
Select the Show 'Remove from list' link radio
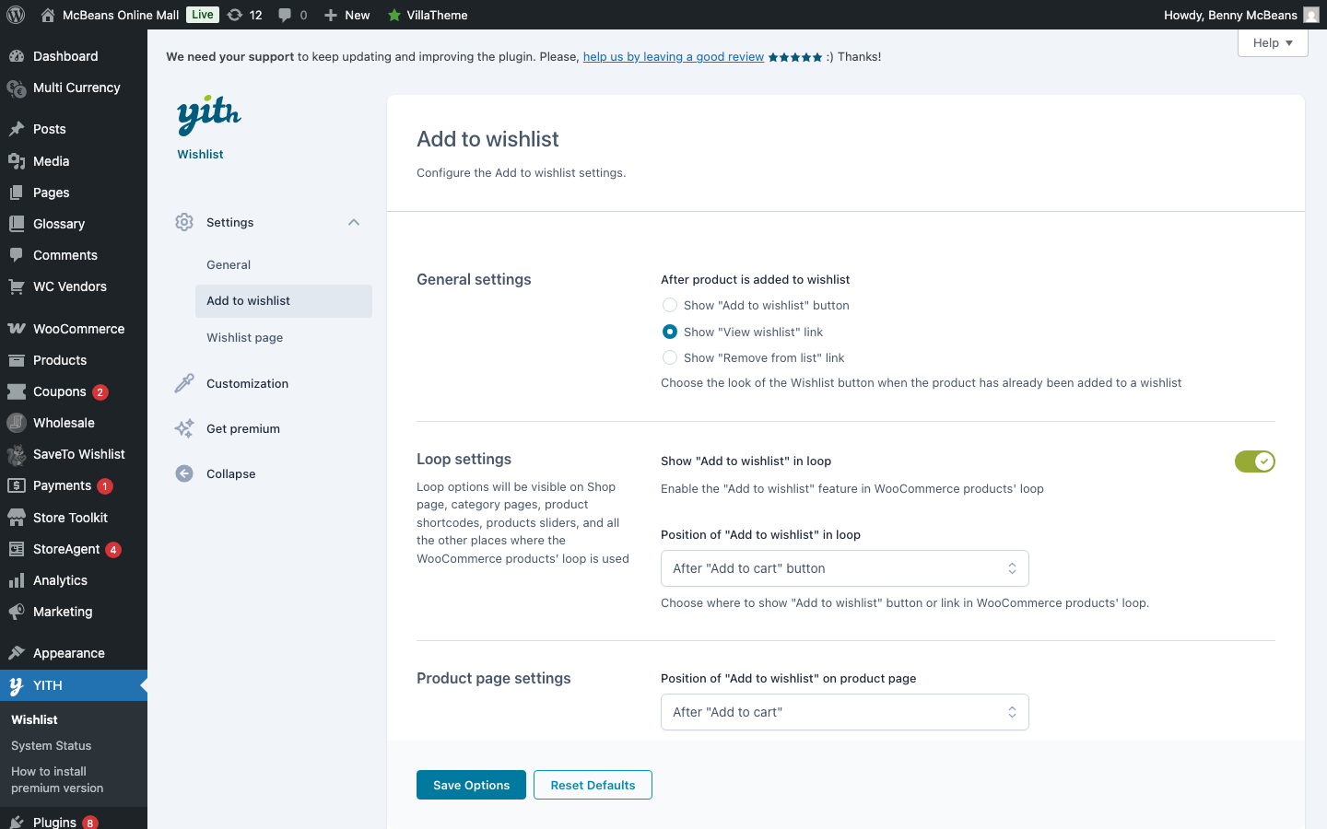[x=670, y=357]
